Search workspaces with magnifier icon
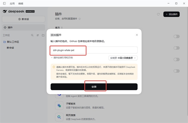 pyautogui.click(x=32, y=35)
